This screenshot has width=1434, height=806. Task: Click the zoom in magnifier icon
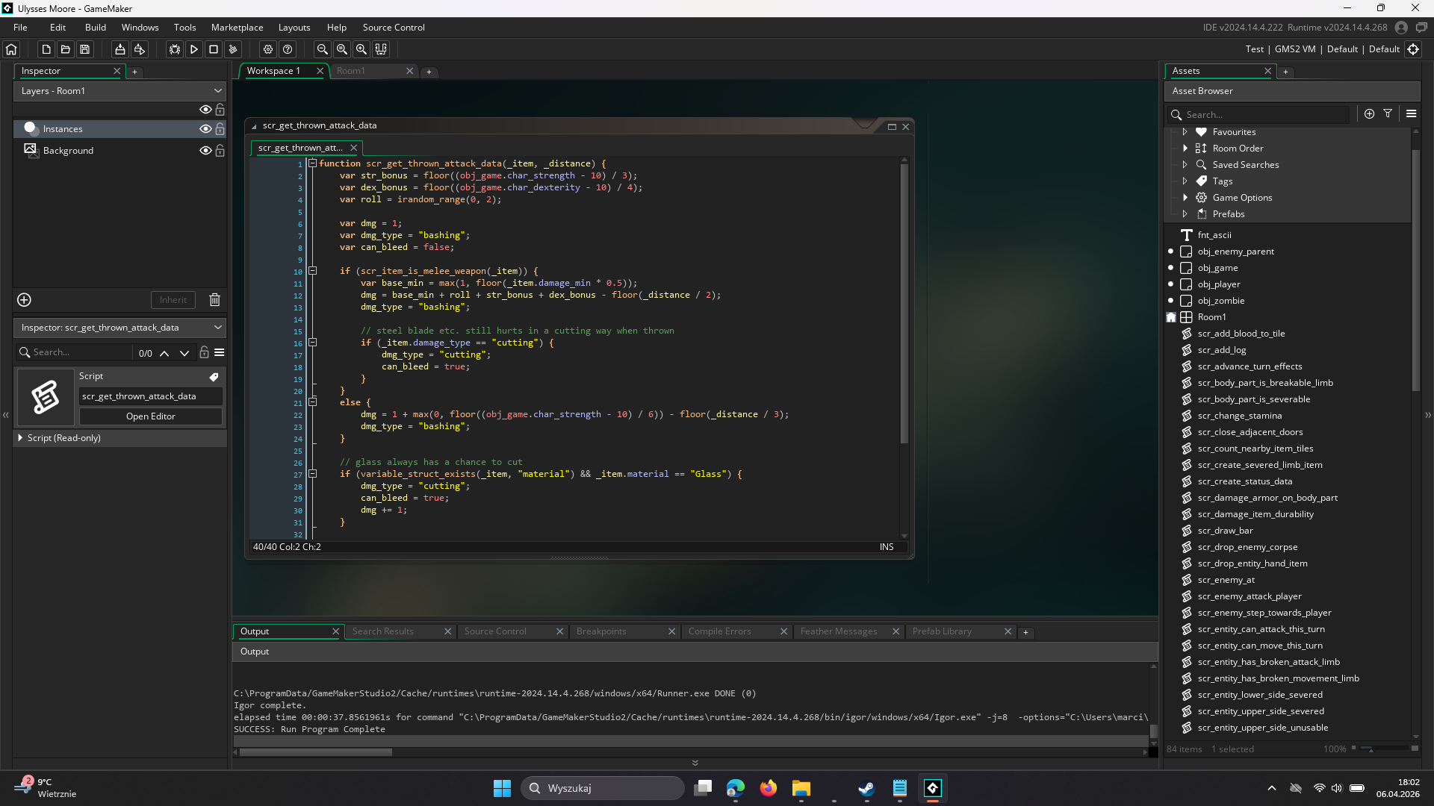361,49
